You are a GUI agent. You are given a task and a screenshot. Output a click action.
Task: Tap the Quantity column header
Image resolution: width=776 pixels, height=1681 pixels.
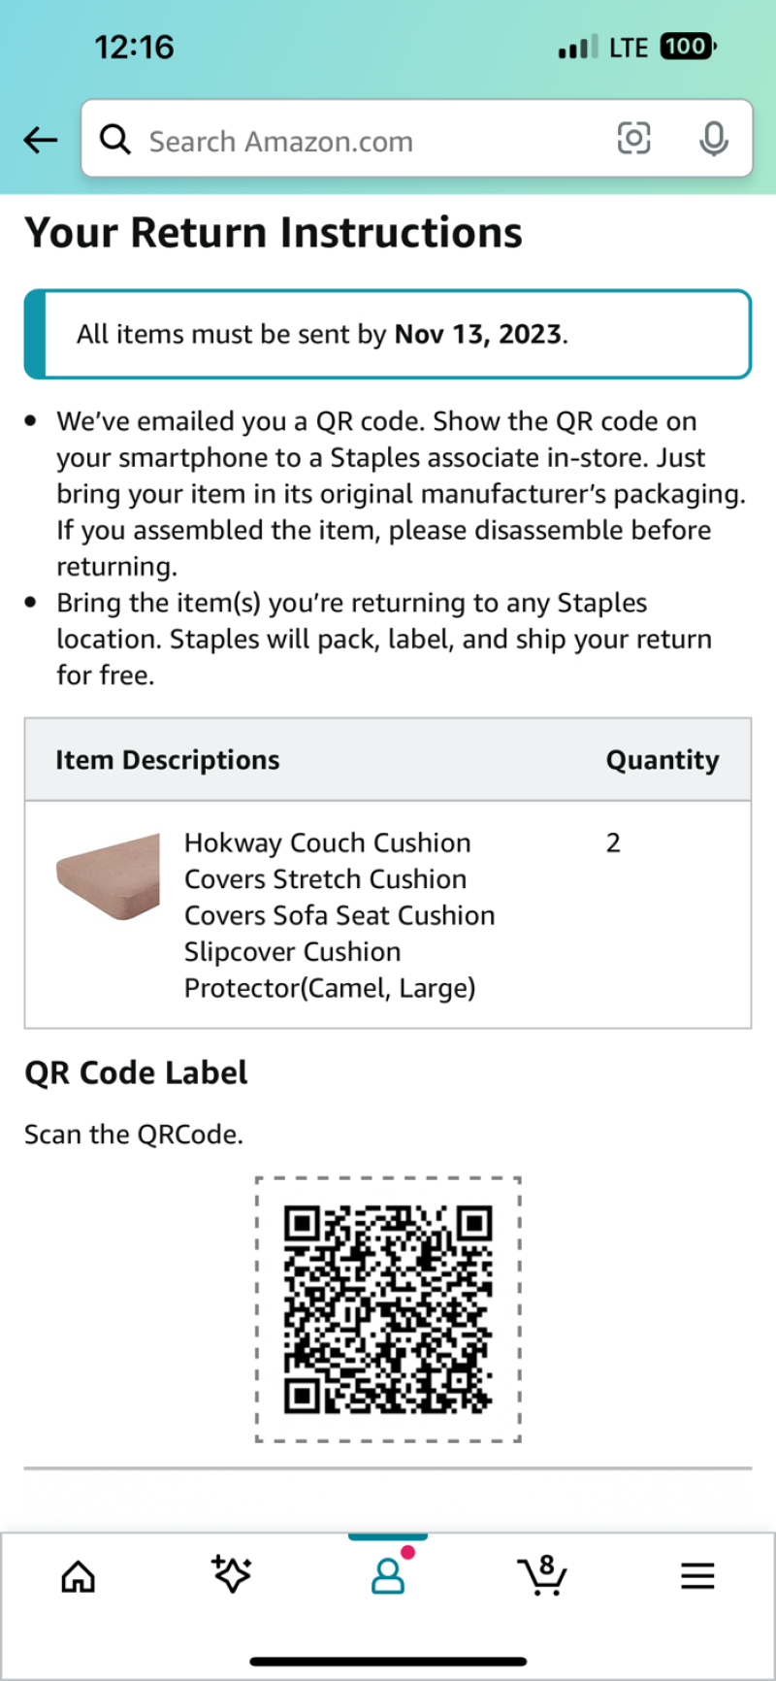(663, 760)
